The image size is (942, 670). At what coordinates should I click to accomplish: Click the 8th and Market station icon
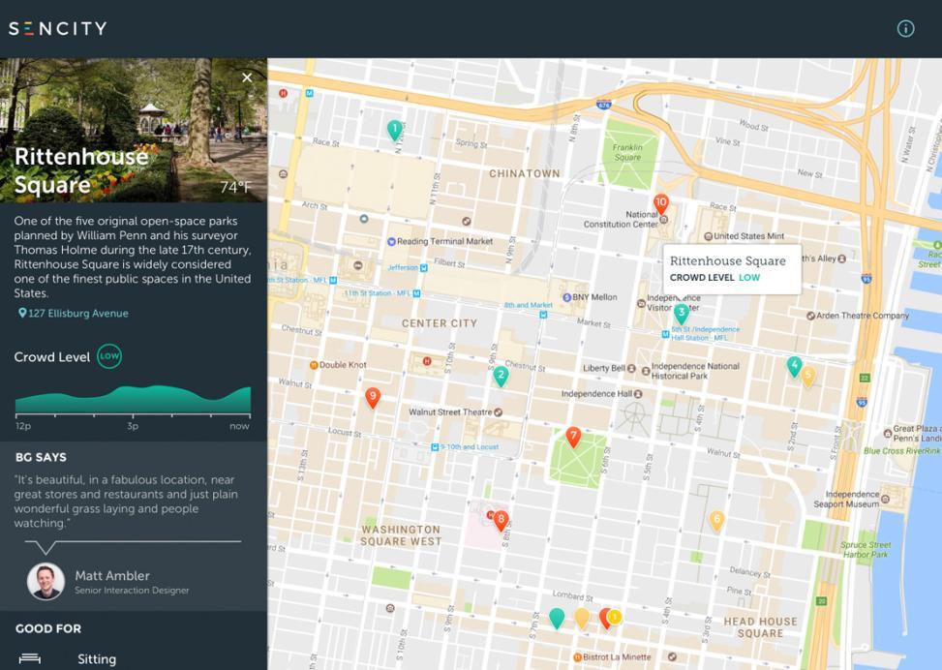click(544, 315)
